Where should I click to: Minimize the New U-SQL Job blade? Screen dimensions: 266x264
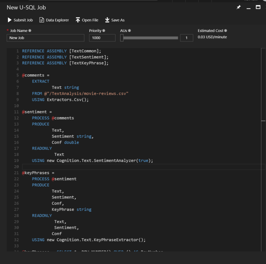(249, 7)
